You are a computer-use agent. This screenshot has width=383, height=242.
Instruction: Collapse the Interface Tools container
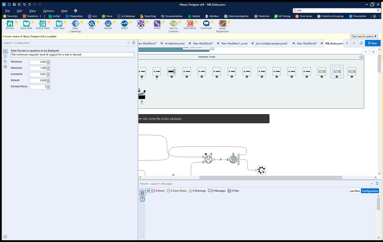[x=361, y=57]
